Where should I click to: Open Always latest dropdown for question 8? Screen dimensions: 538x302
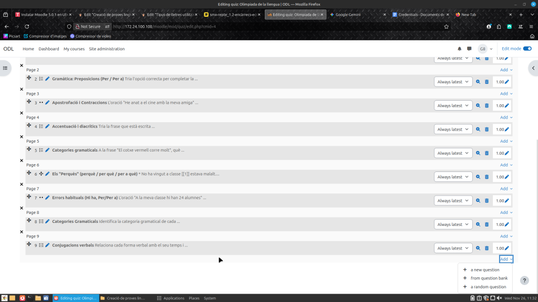453,224
